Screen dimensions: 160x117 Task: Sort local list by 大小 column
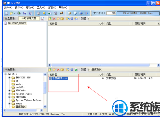click(97, 74)
